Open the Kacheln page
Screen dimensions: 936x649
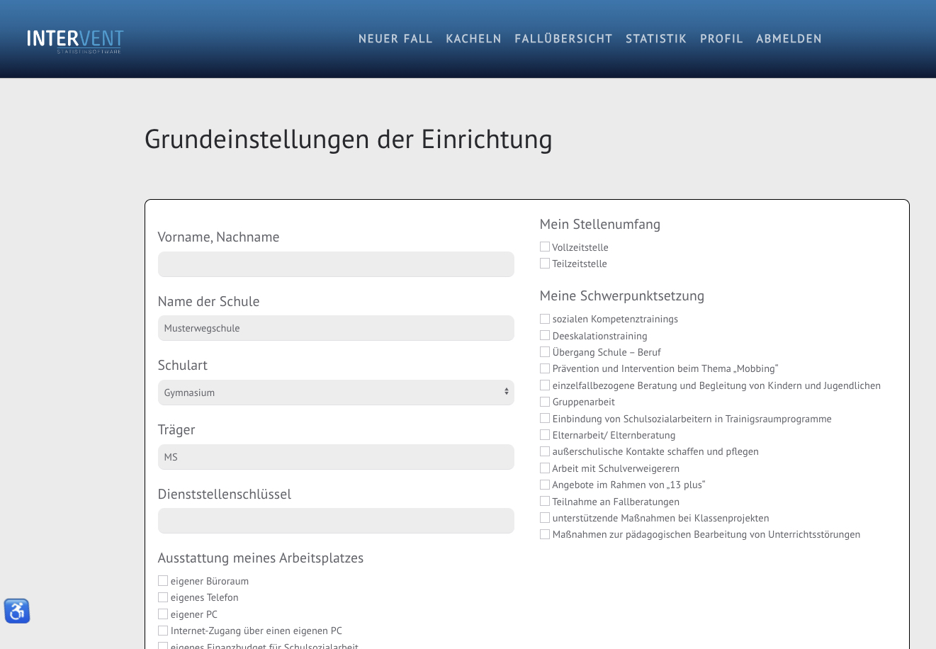point(473,39)
